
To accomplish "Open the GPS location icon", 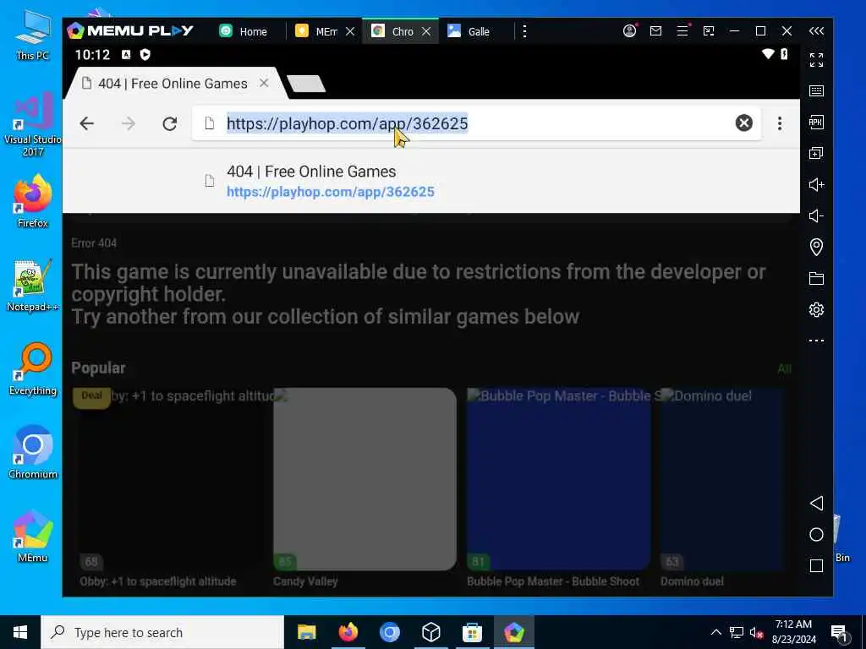I will 816,247.
